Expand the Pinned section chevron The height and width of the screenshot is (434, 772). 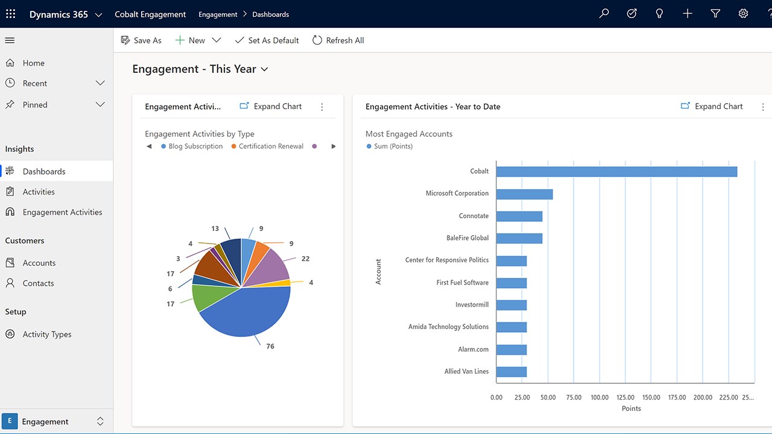pos(100,104)
